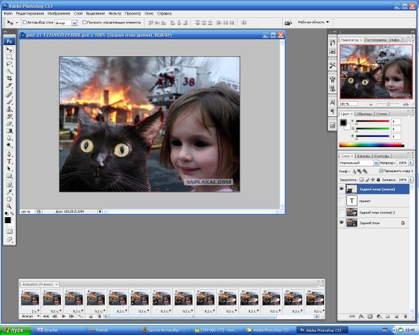
Task: Uncheck the Передавать кадр 1 checkbox
Action: point(381,171)
